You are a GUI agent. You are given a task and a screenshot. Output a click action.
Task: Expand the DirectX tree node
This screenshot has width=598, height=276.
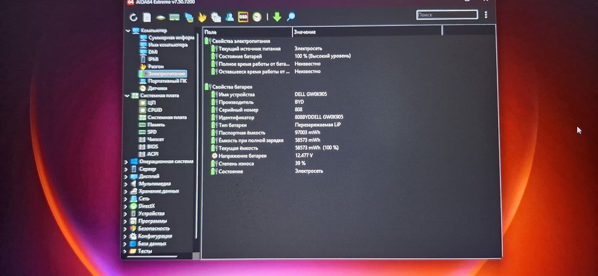click(x=126, y=206)
